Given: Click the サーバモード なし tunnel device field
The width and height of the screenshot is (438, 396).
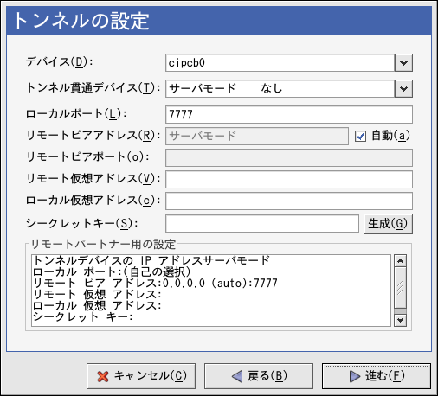Looking at the screenshot, I should pyautogui.click(x=280, y=88).
